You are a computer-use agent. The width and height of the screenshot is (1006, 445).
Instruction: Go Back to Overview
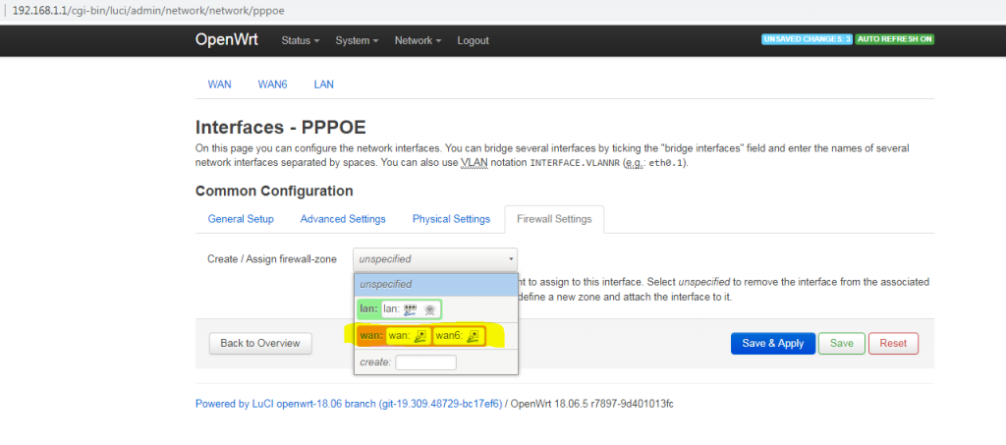click(x=259, y=343)
